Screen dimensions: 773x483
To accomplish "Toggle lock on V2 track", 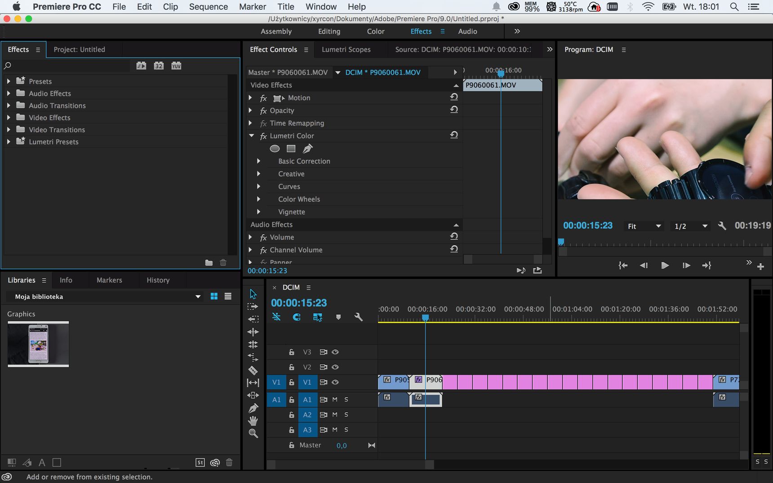I will click(x=292, y=367).
